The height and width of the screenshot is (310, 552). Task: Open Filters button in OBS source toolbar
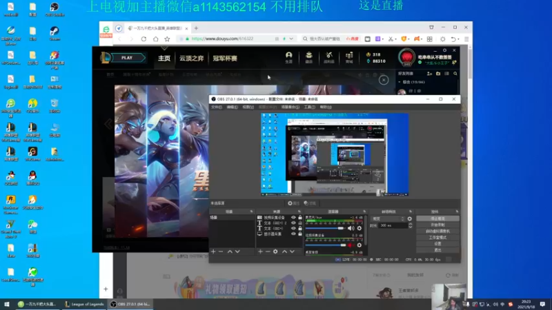[x=310, y=203]
